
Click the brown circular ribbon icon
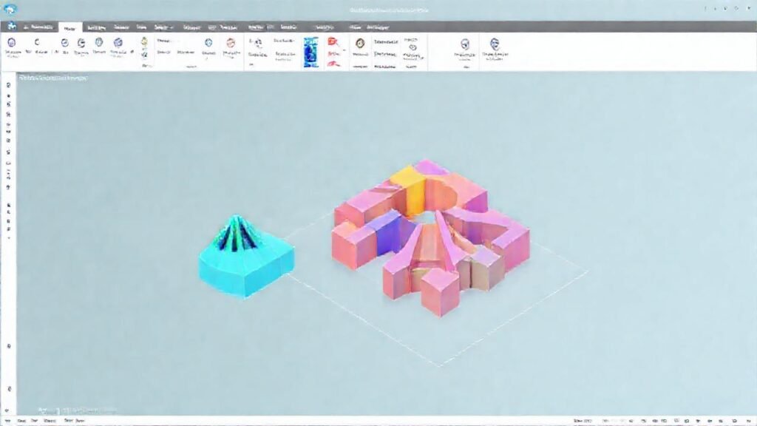(x=360, y=44)
